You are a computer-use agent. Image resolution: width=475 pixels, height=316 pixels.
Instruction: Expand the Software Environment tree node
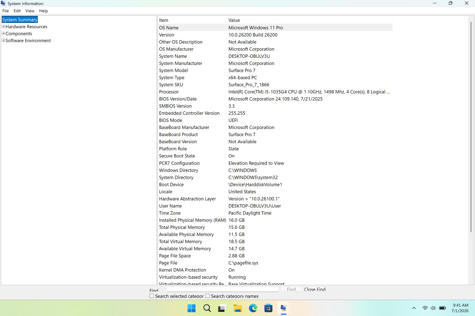(x=4, y=40)
